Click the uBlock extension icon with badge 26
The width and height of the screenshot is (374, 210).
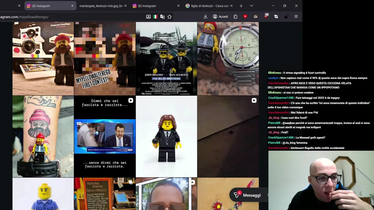pos(266,16)
